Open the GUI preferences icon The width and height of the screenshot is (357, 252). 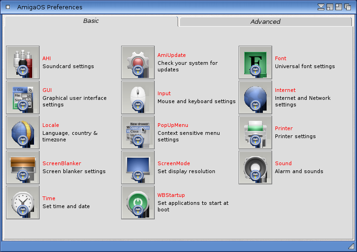23,98
